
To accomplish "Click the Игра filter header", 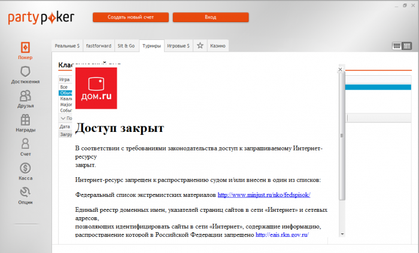I will [x=65, y=79].
